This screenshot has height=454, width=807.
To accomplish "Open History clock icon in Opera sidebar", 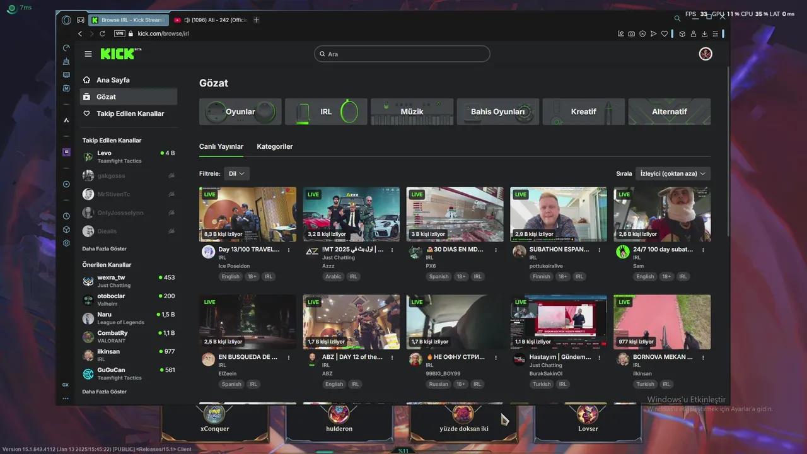I will click(x=66, y=216).
